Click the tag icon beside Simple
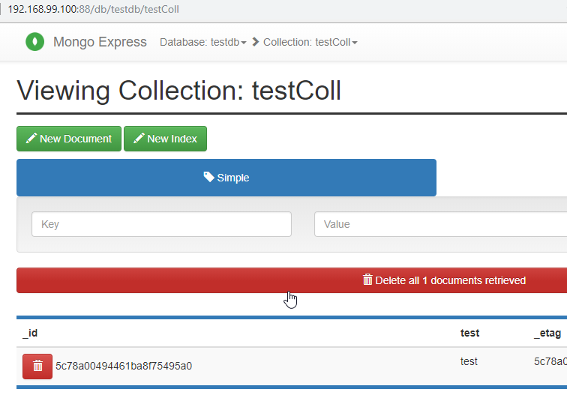The height and width of the screenshot is (407, 567). tap(208, 177)
